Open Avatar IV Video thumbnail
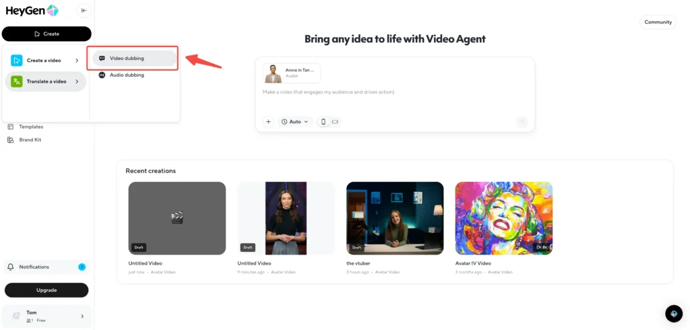 pyautogui.click(x=504, y=218)
